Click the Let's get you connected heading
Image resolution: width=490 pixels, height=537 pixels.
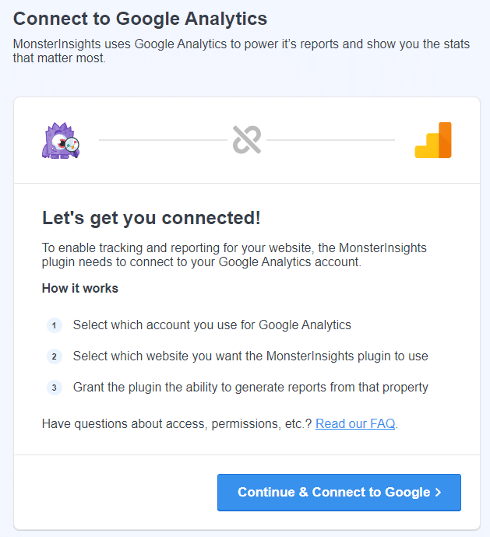pos(151,219)
